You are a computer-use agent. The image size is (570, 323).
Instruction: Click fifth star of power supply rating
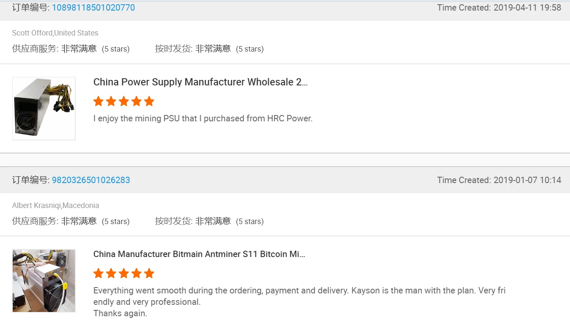[x=149, y=101]
